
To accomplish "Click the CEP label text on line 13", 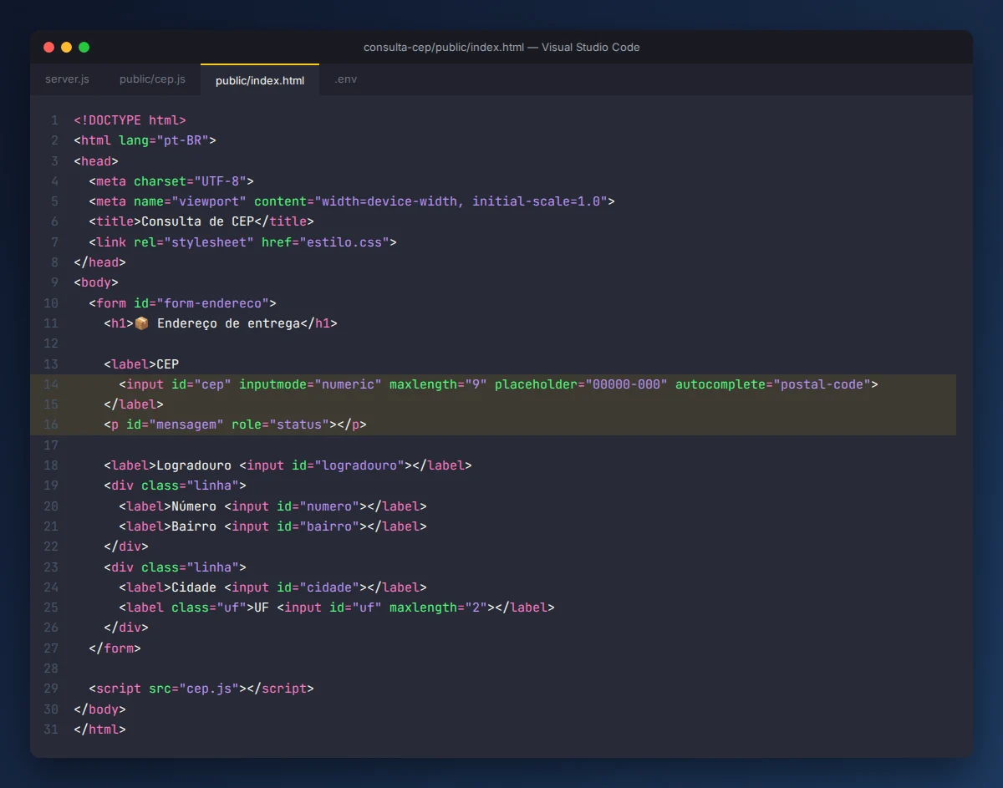I will tap(168, 364).
